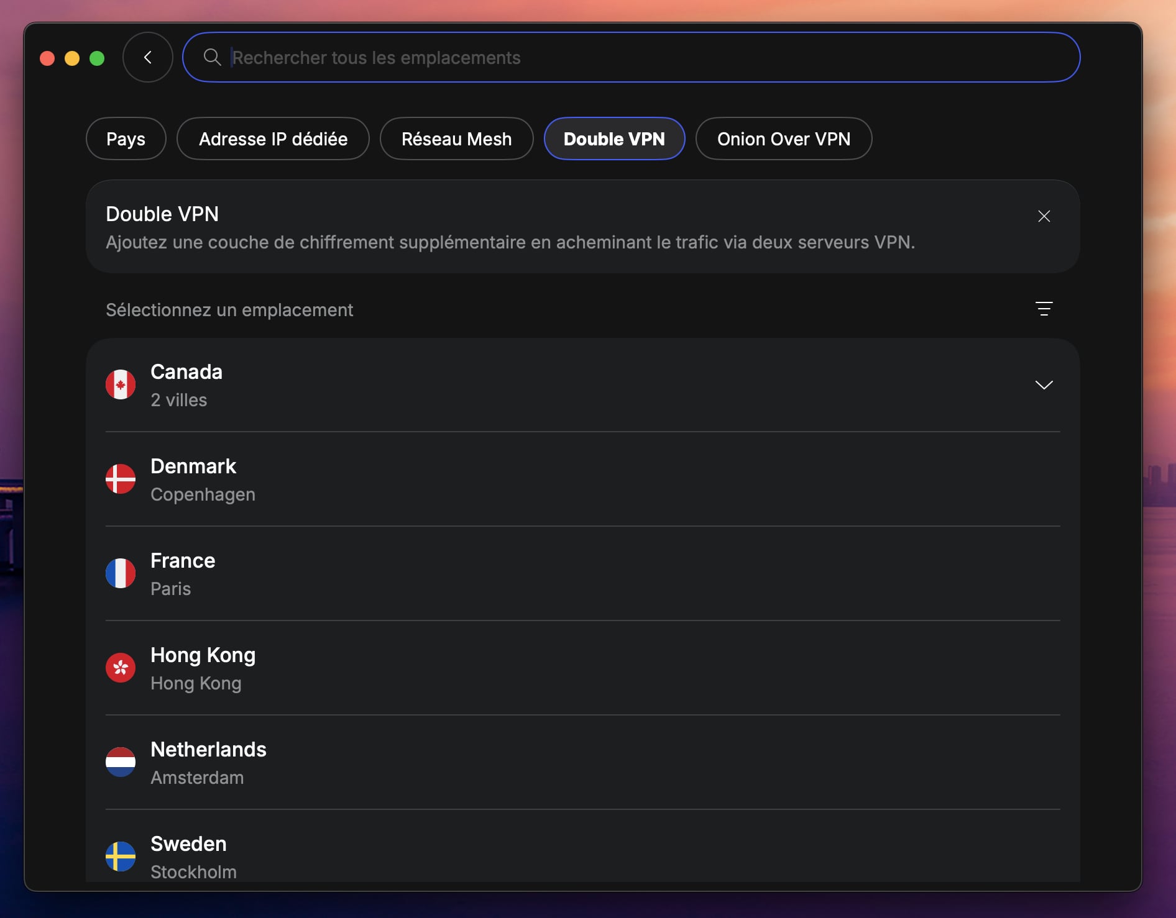1176x918 pixels.
Task: Click the search magnifier icon
Action: pyautogui.click(x=211, y=57)
